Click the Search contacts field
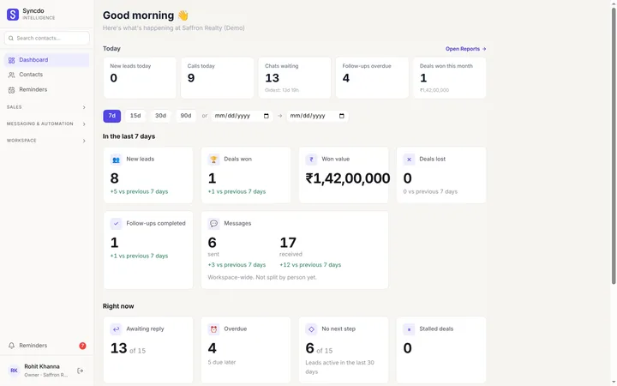This screenshot has height=386, width=617. click(47, 39)
